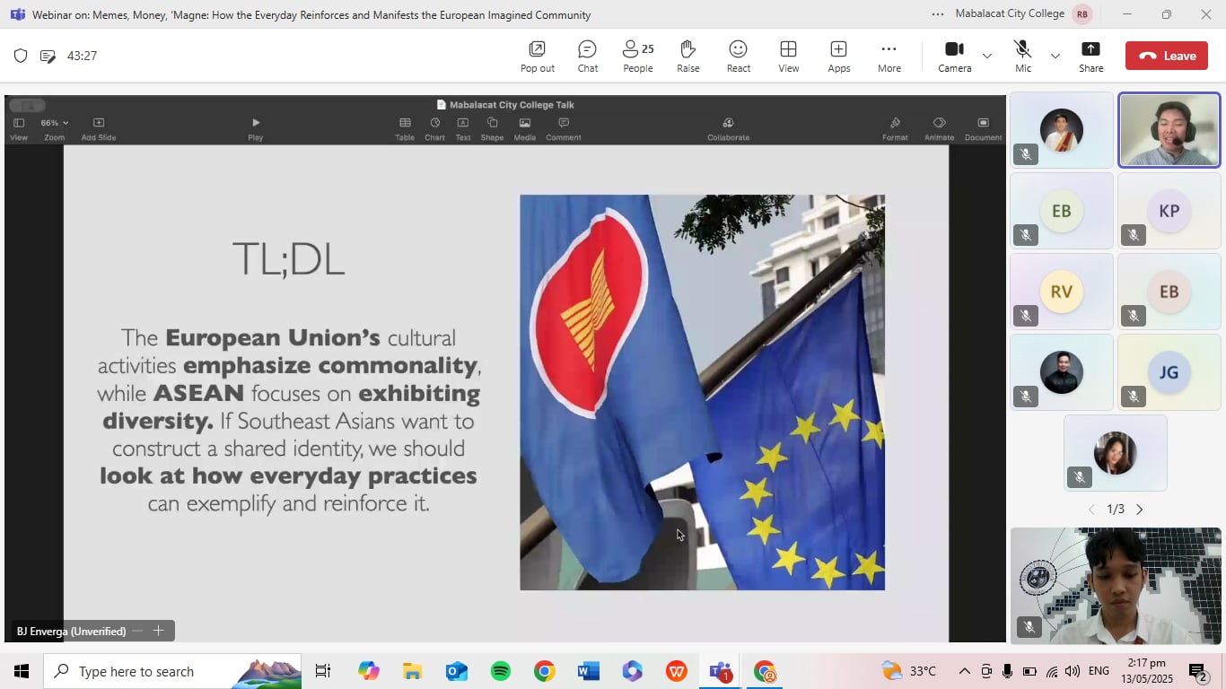Click the shield privacy icon beside timer
This screenshot has height=689, width=1226.
coord(21,56)
